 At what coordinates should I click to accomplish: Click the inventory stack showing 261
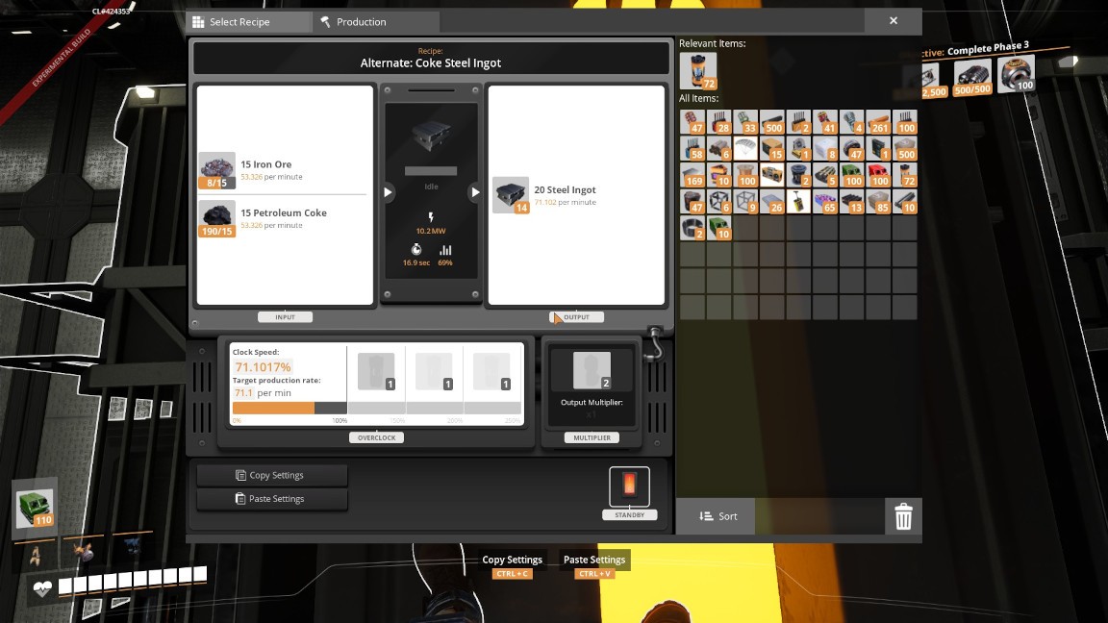(x=877, y=122)
